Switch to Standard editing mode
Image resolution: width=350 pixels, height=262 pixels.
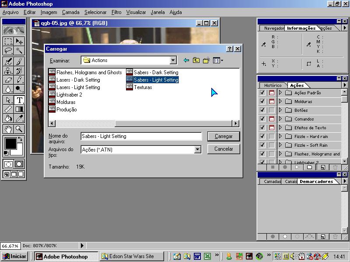8,164
